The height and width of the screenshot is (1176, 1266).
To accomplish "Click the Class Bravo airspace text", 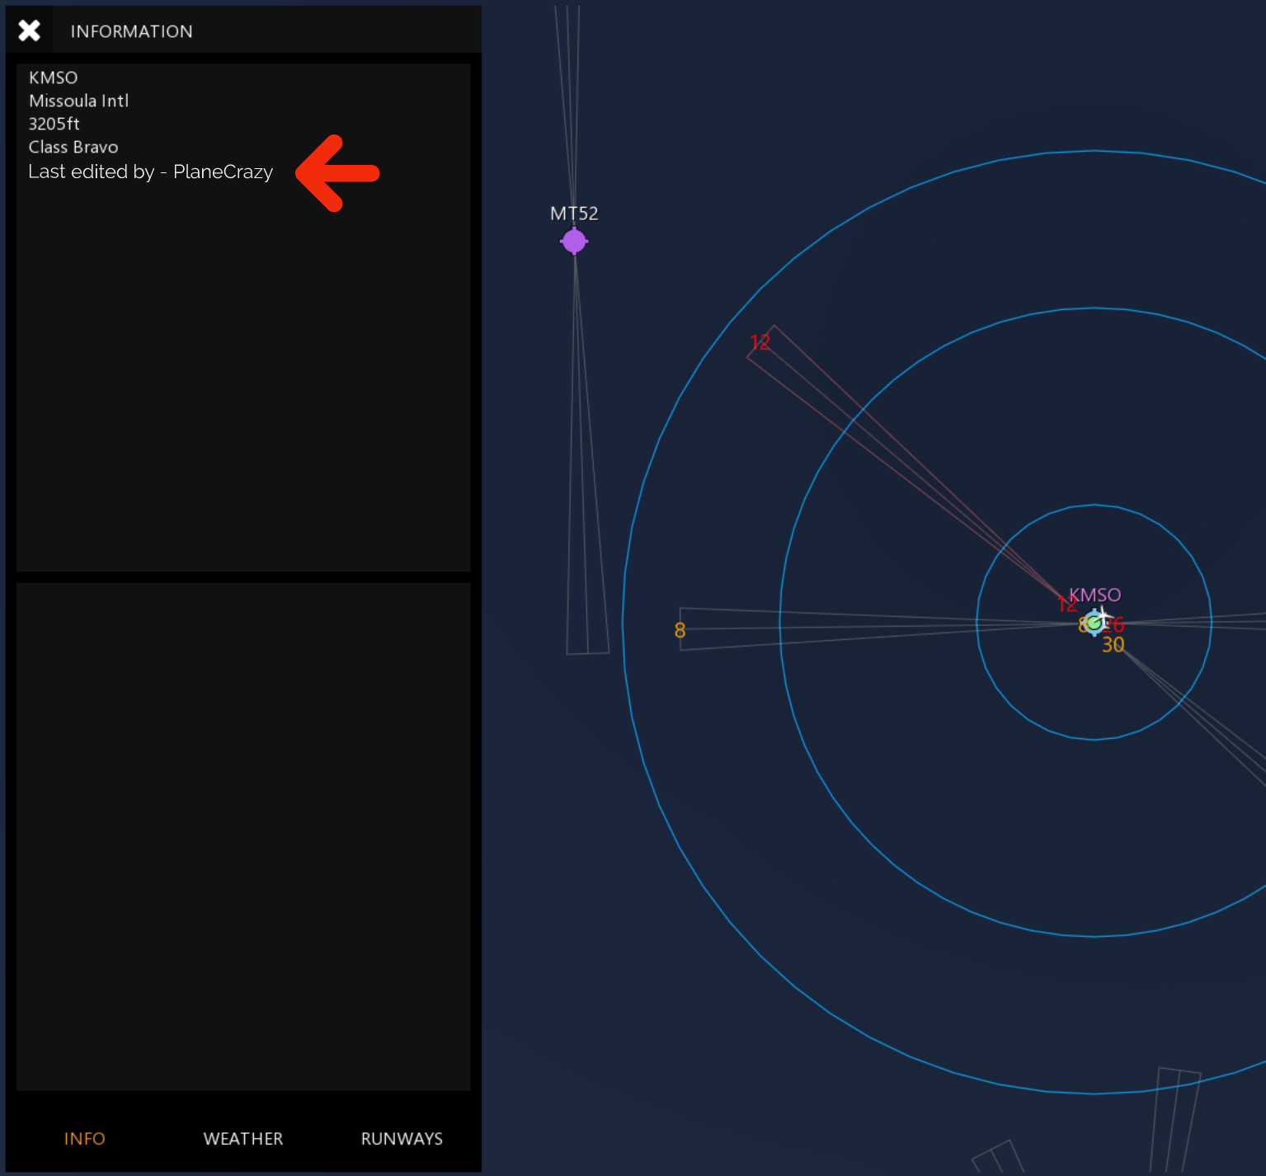I will point(73,147).
